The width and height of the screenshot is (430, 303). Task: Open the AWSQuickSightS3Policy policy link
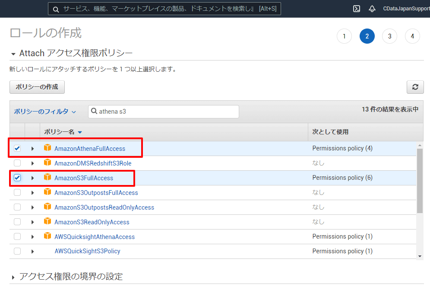tap(88, 251)
